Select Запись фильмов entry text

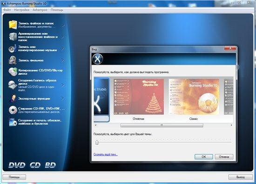[31, 60]
